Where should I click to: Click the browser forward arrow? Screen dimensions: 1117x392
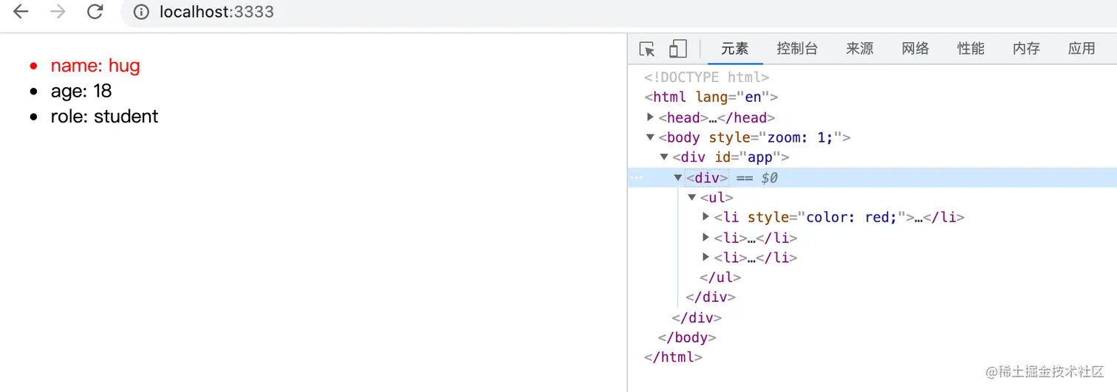pyautogui.click(x=58, y=12)
